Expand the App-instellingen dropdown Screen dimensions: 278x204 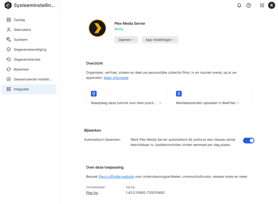[x=160, y=40]
